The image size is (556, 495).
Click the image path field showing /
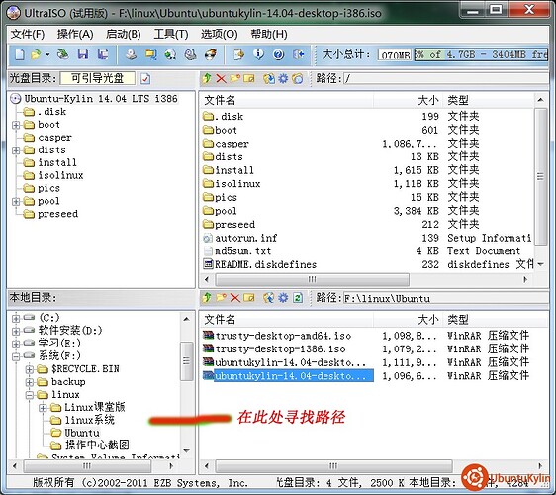point(445,79)
